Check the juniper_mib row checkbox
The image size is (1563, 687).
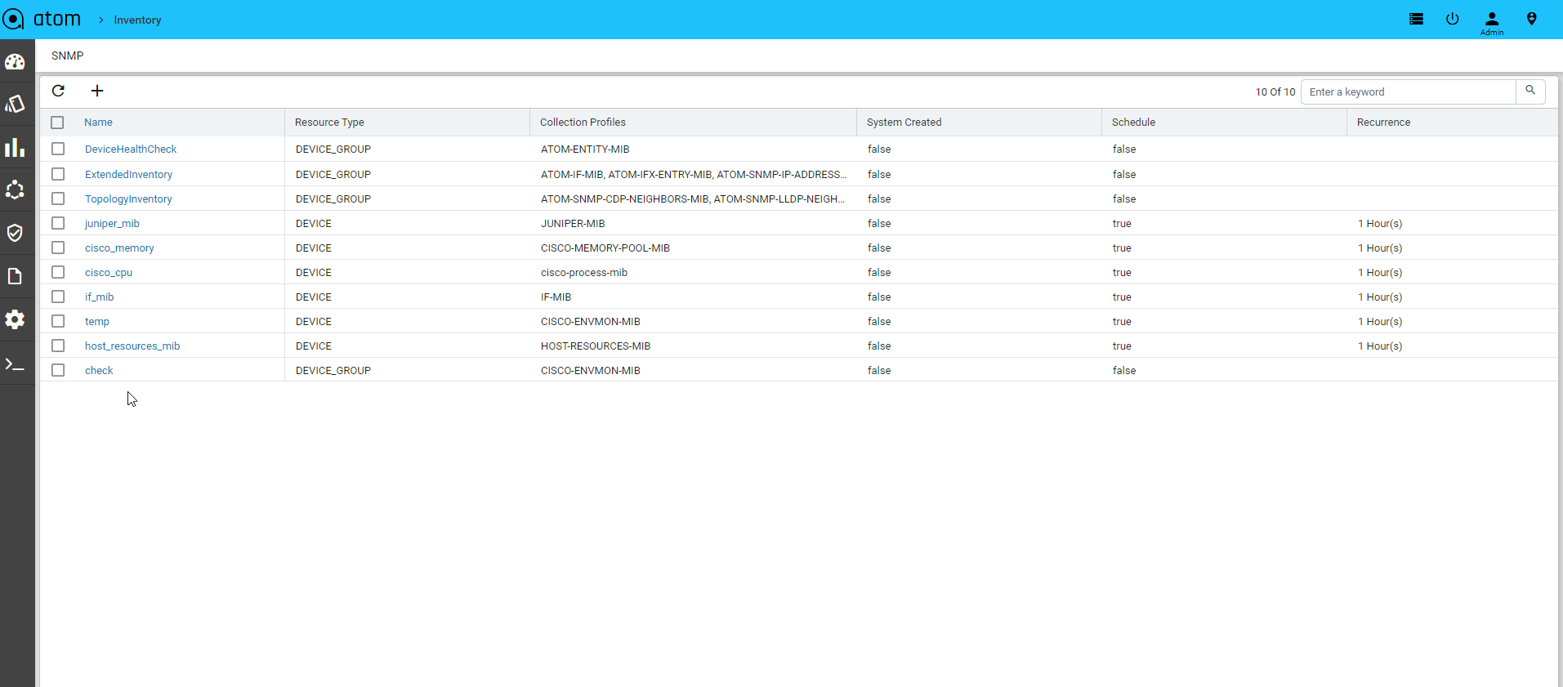[58, 223]
